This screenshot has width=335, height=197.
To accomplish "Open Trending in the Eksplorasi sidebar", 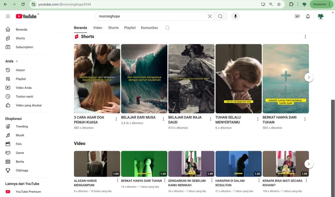I will (x=22, y=127).
